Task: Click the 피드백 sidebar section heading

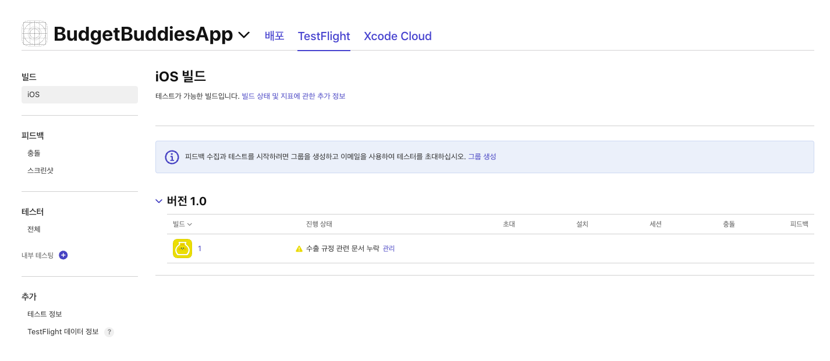Action: point(33,135)
